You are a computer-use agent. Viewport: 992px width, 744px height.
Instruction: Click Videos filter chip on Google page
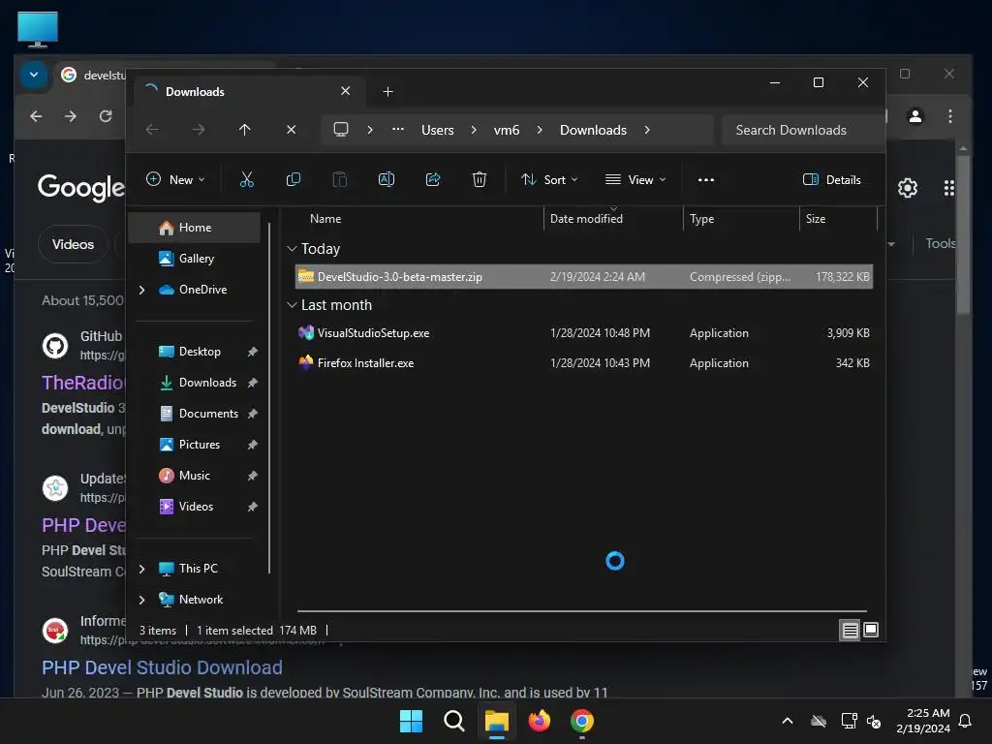coord(73,244)
